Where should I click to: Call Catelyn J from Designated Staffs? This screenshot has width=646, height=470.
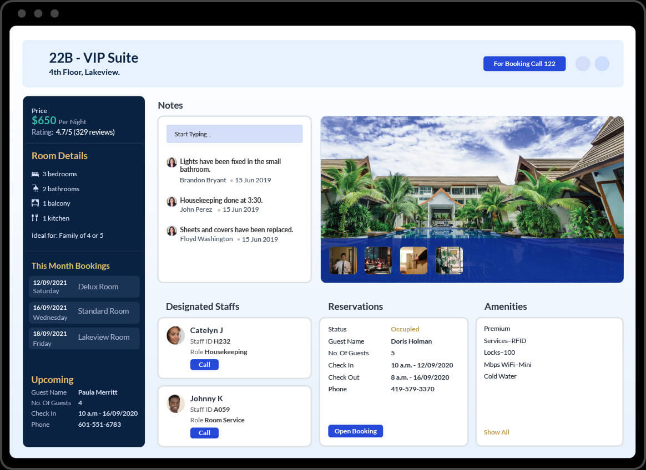[204, 365]
